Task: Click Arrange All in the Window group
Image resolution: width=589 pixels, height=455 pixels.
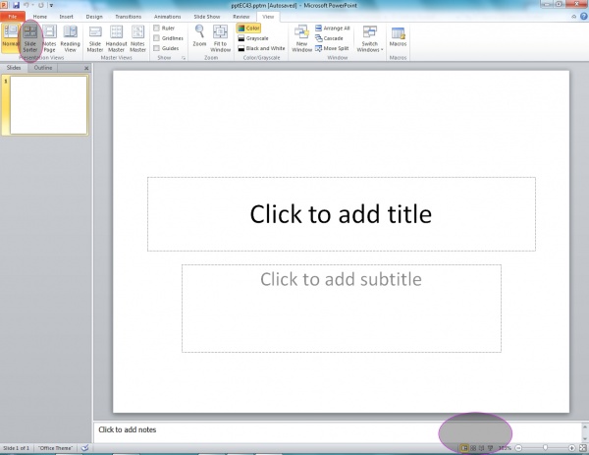Action: coord(333,28)
